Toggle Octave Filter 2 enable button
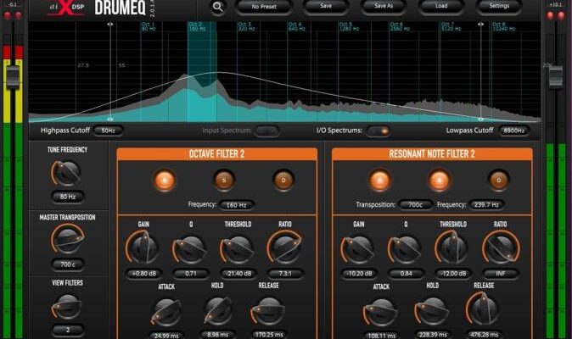 tap(165, 180)
